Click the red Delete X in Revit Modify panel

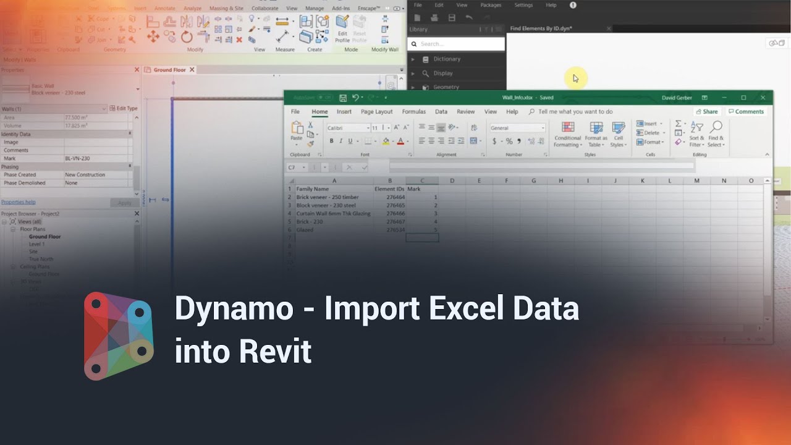click(x=239, y=40)
